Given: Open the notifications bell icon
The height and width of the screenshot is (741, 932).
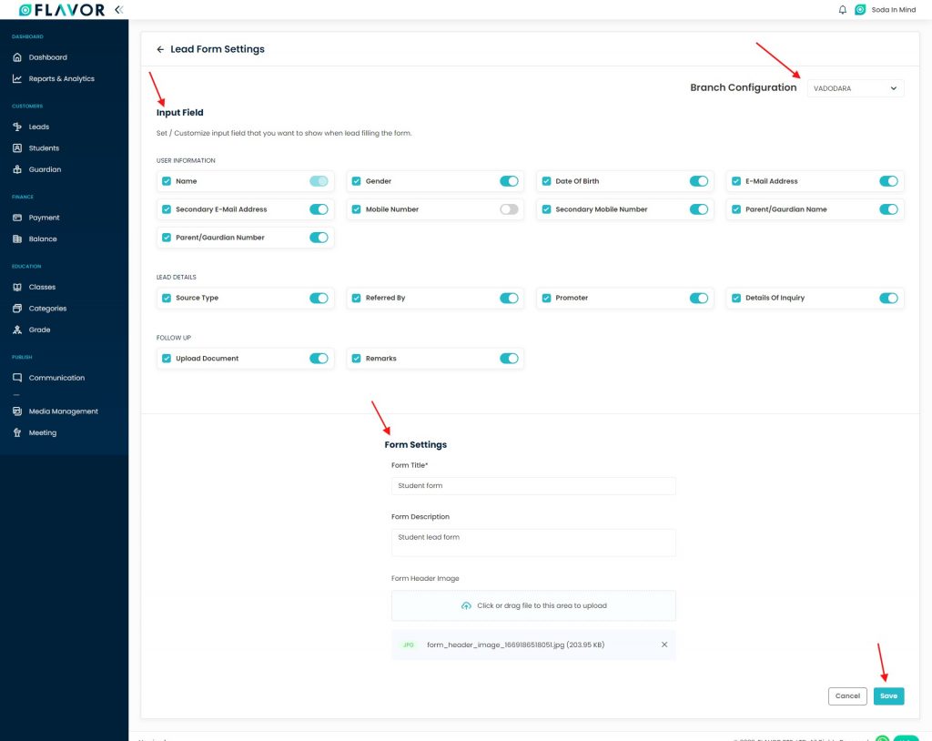Looking at the screenshot, I should (x=842, y=9).
